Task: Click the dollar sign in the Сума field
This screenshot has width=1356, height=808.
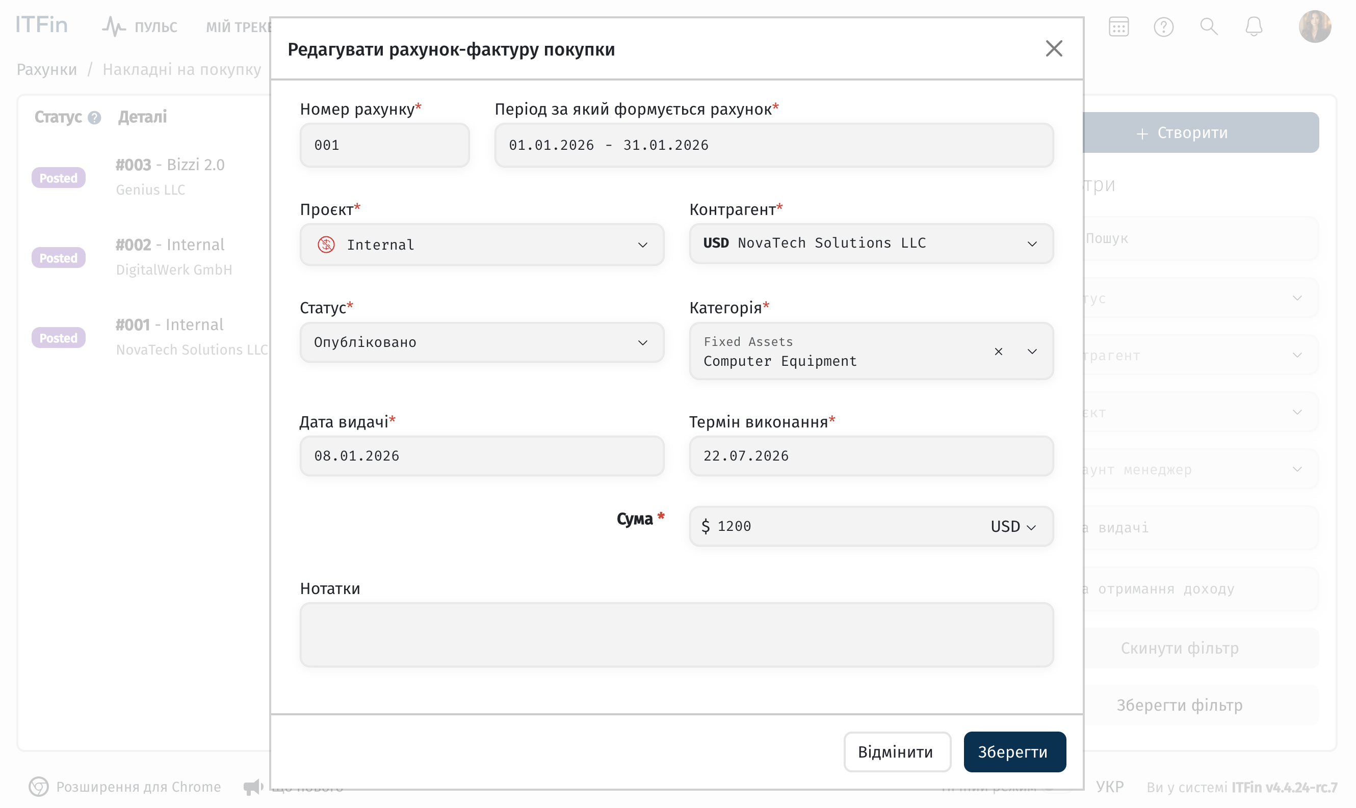Action: coord(706,526)
